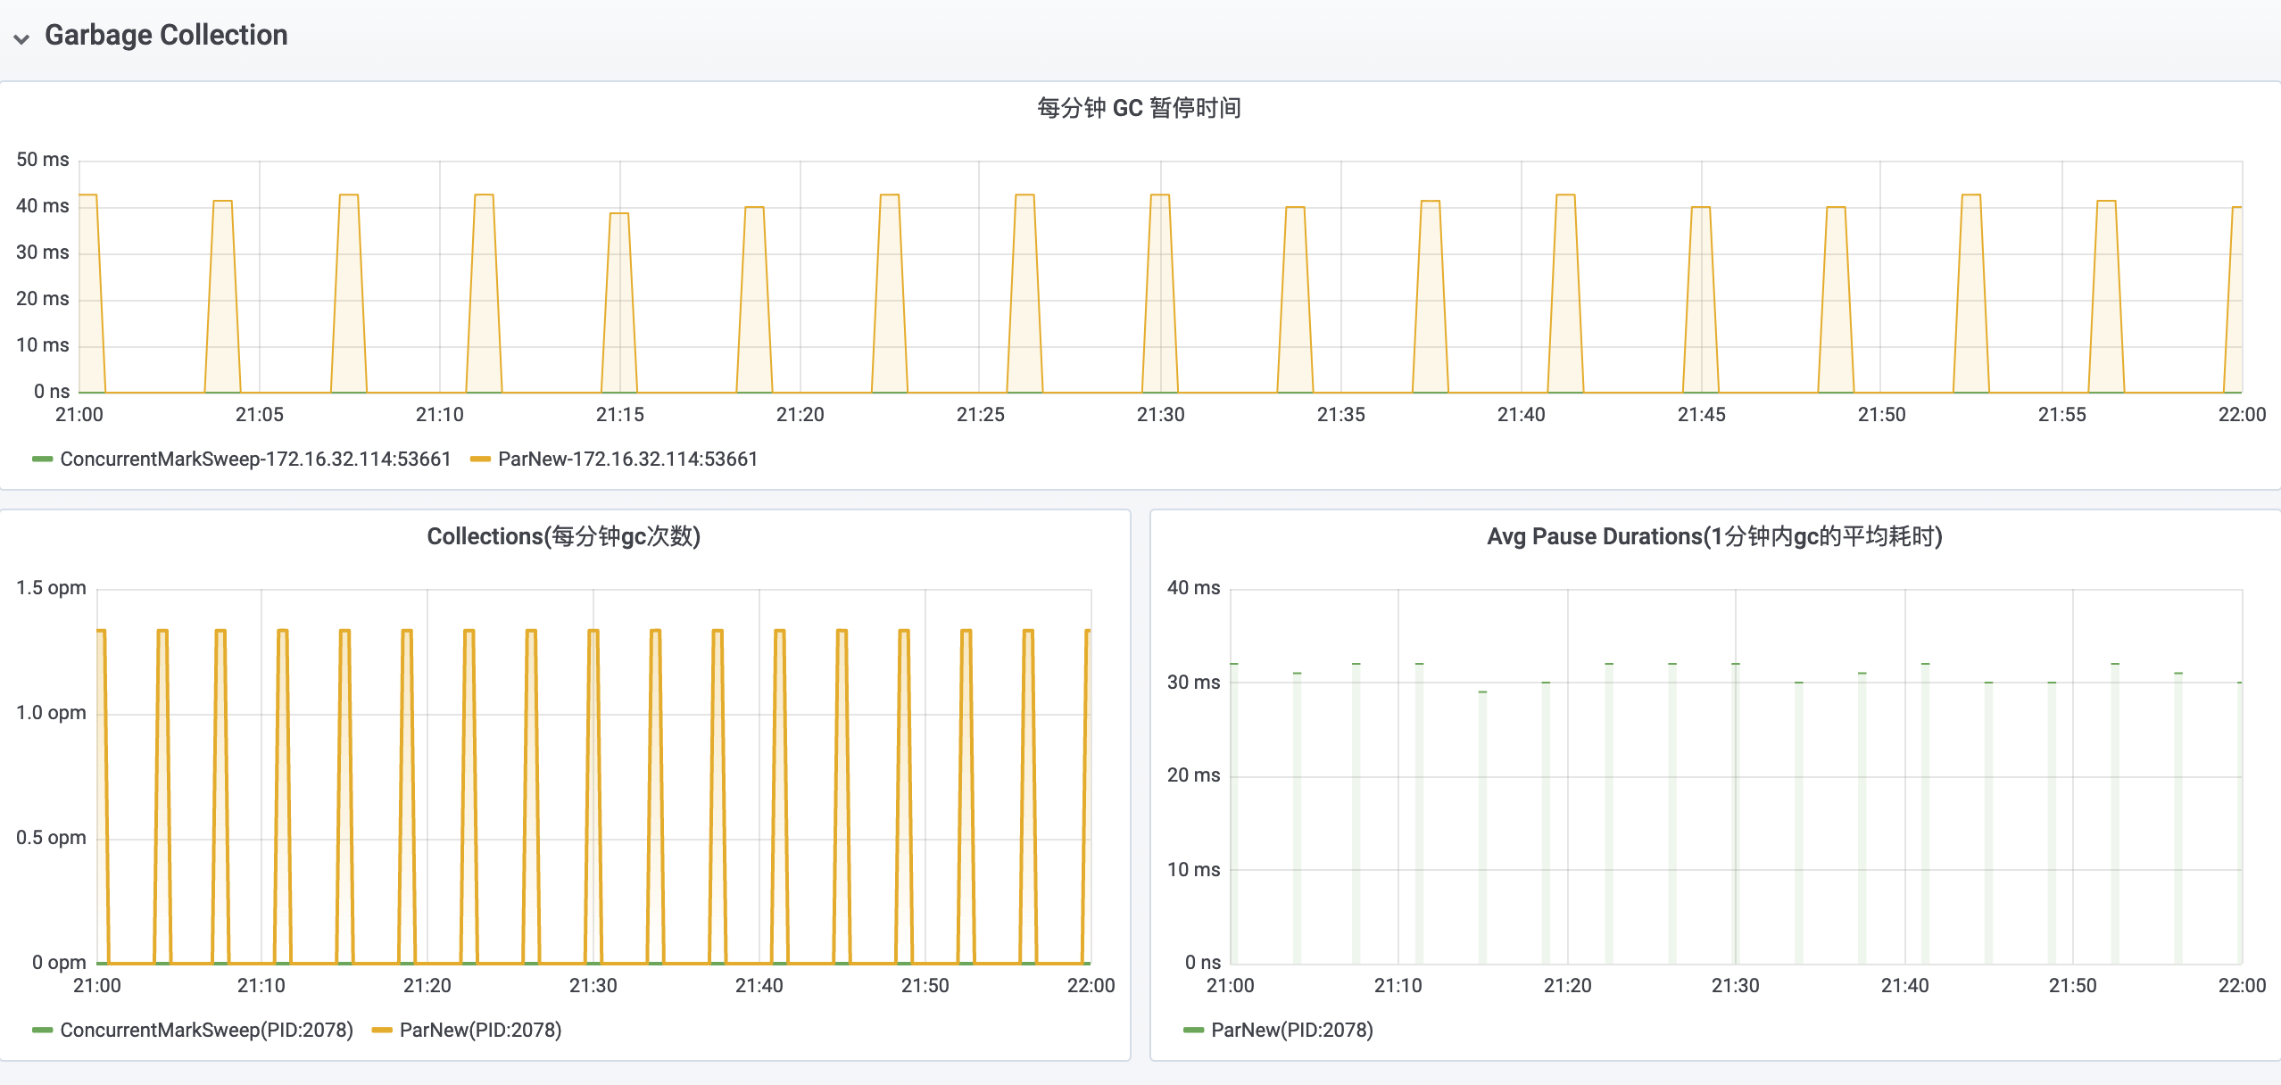Collapse the Garbage Collection row chevron

[x=21, y=37]
